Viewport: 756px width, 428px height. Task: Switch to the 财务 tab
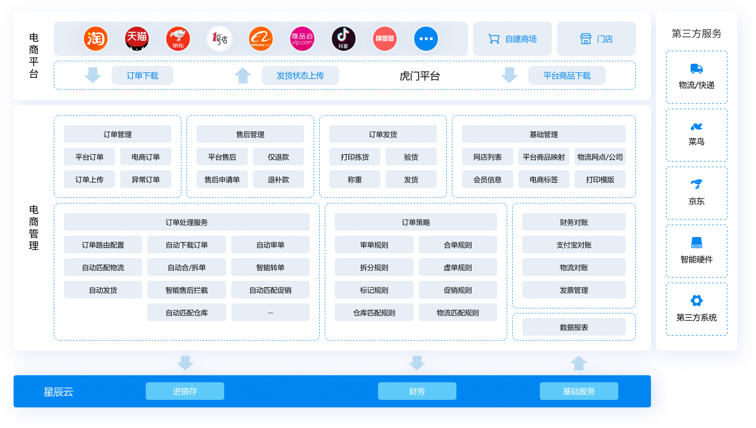point(417,391)
